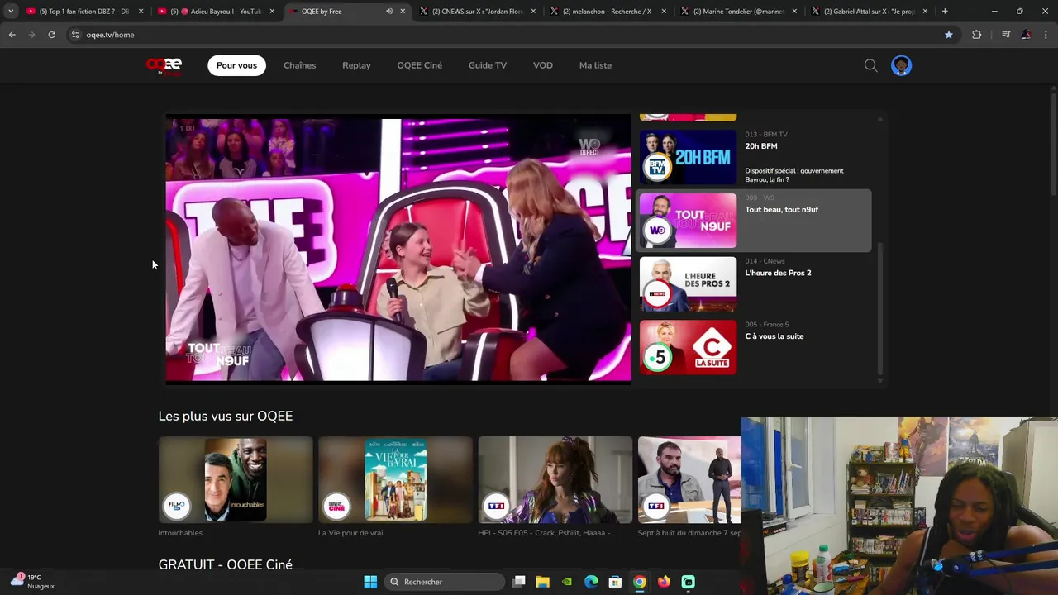This screenshot has height=595, width=1058.
Task: Open the user profile avatar
Action: pos(901,65)
